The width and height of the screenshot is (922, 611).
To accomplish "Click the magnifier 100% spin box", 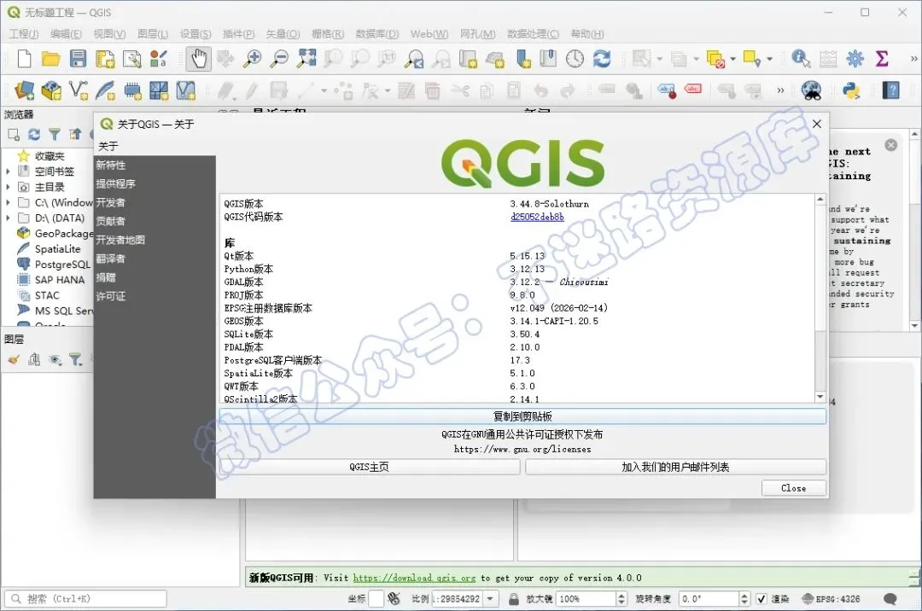I will pos(591,599).
